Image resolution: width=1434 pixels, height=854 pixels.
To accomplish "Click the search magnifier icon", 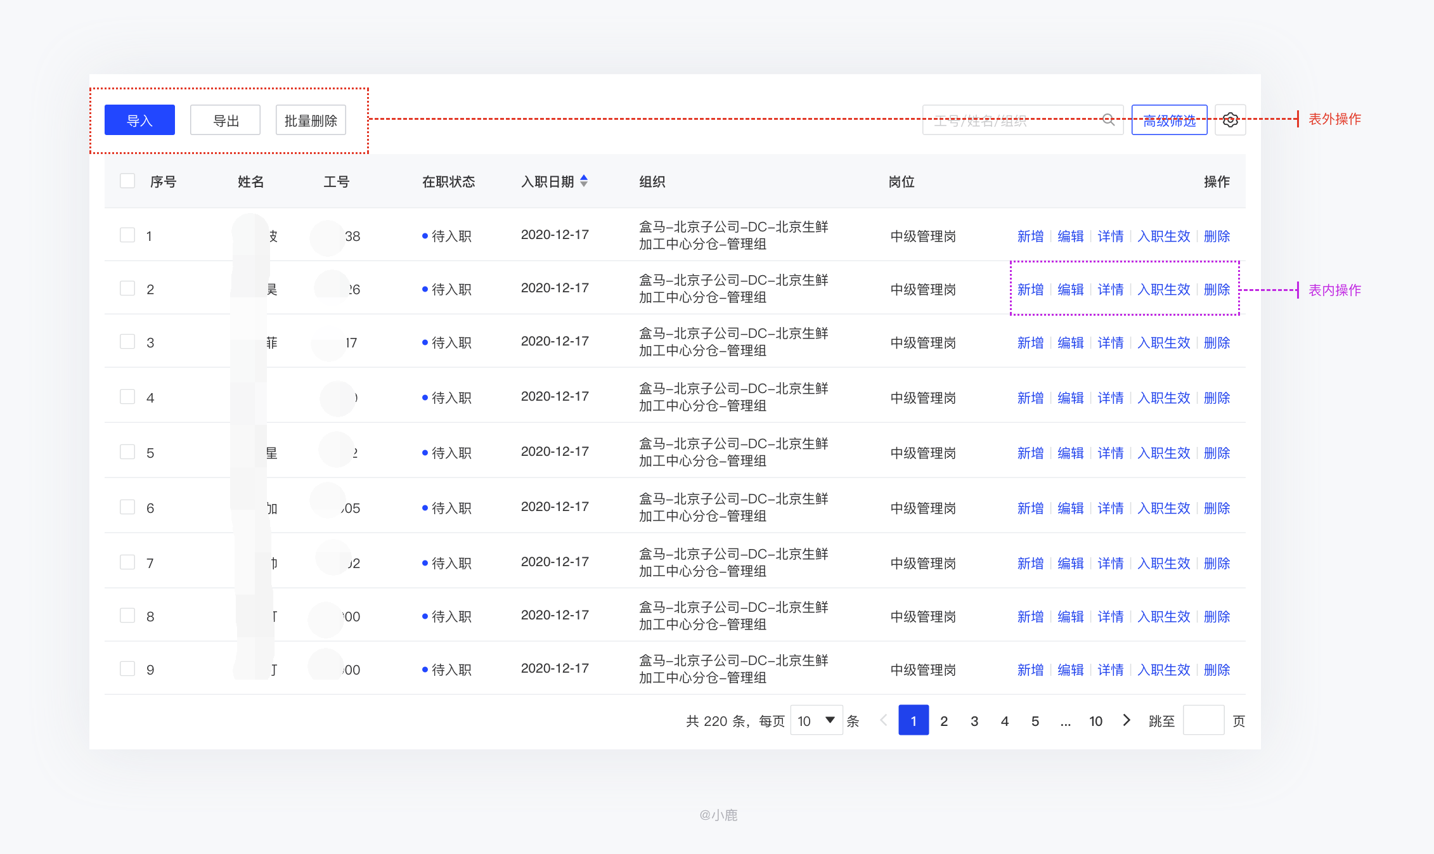I will click(x=1107, y=119).
